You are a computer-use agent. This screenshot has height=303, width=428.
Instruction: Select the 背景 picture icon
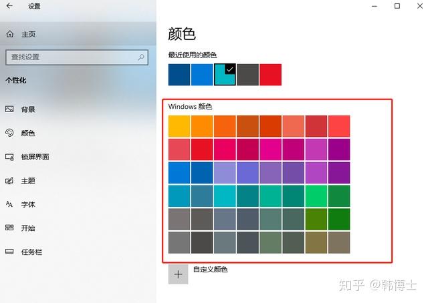(x=9, y=109)
